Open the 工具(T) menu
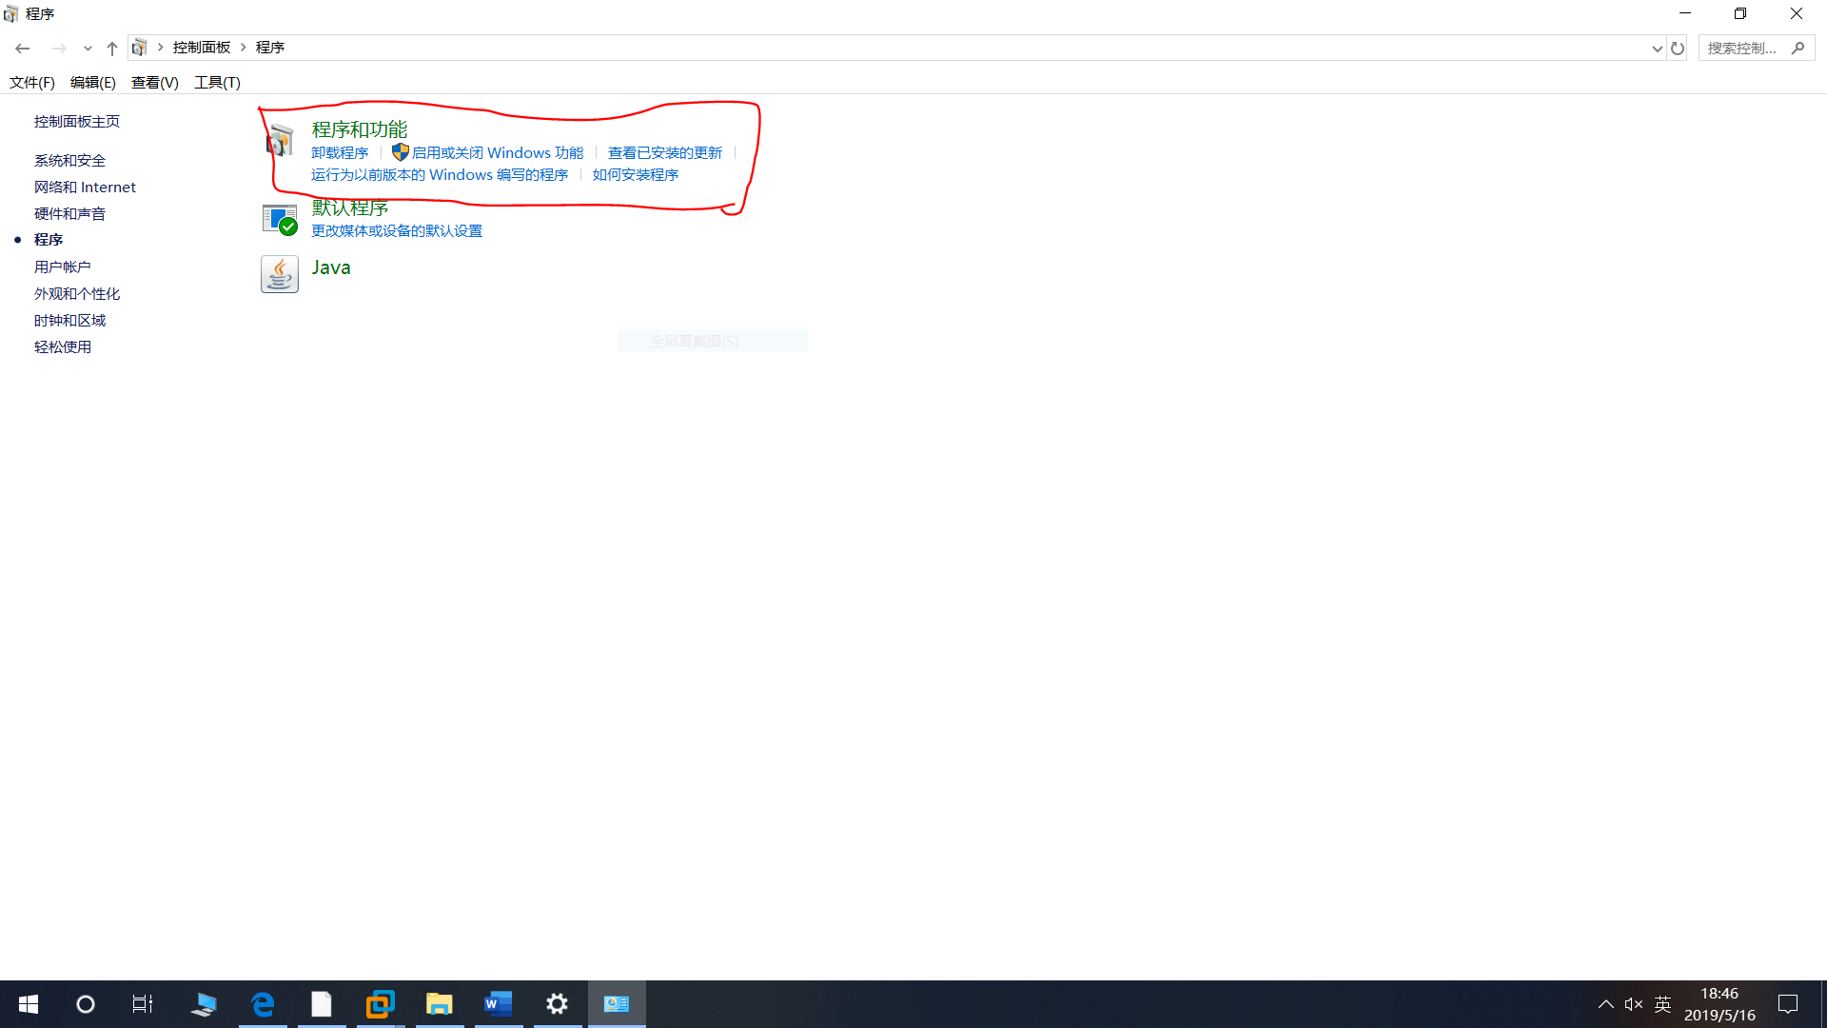 click(217, 83)
